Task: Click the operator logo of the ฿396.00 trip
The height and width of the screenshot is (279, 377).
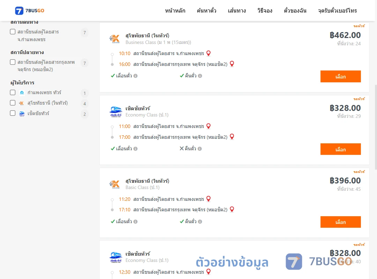Action: [114, 184]
